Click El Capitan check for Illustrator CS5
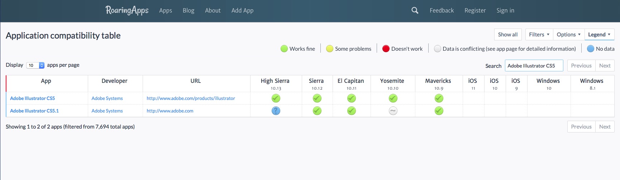620x180 pixels. 351,98
